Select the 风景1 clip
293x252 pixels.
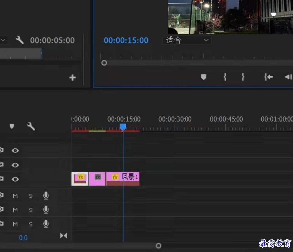coord(123,179)
